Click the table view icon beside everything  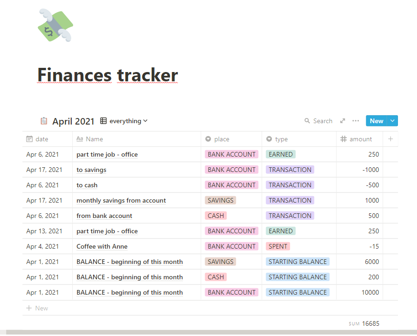[x=104, y=121]
